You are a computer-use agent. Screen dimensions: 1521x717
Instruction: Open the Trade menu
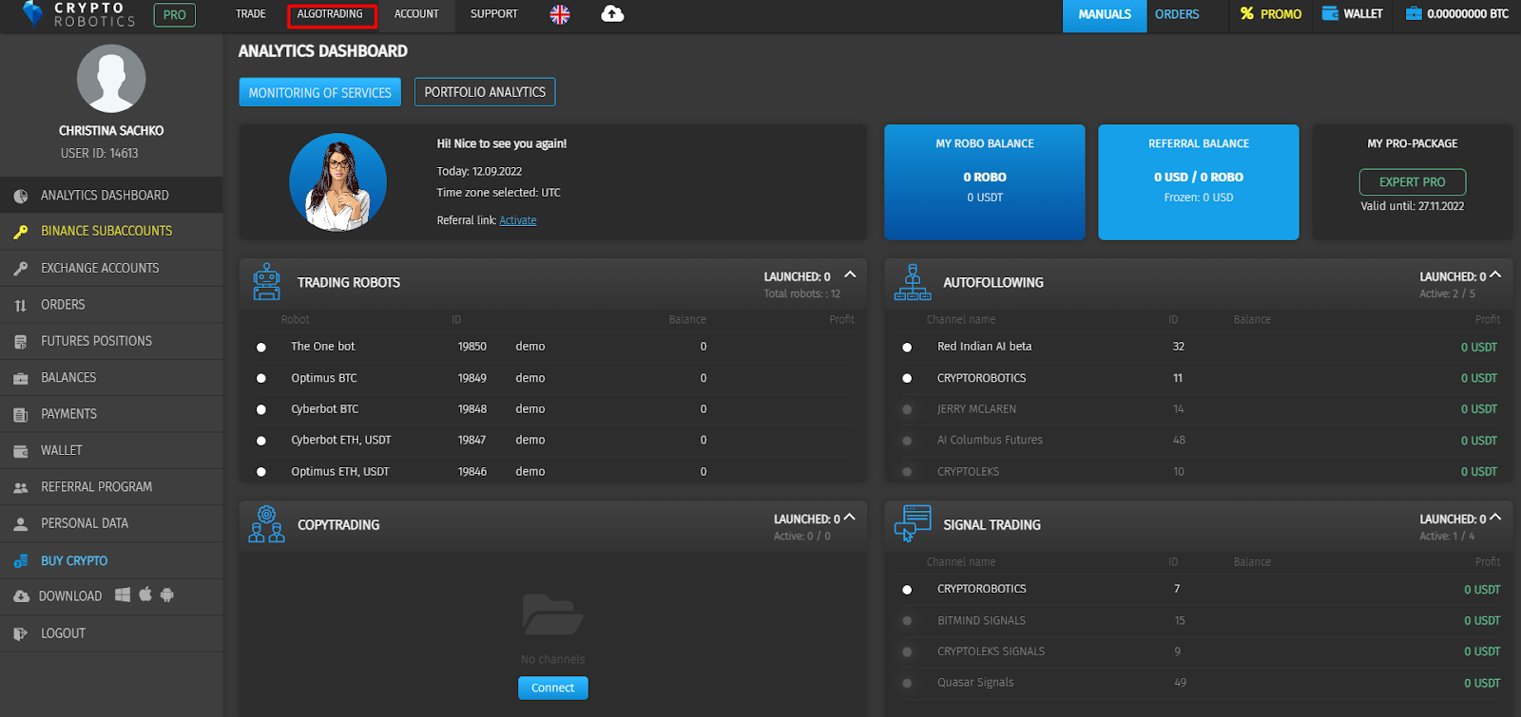(251, 14)
